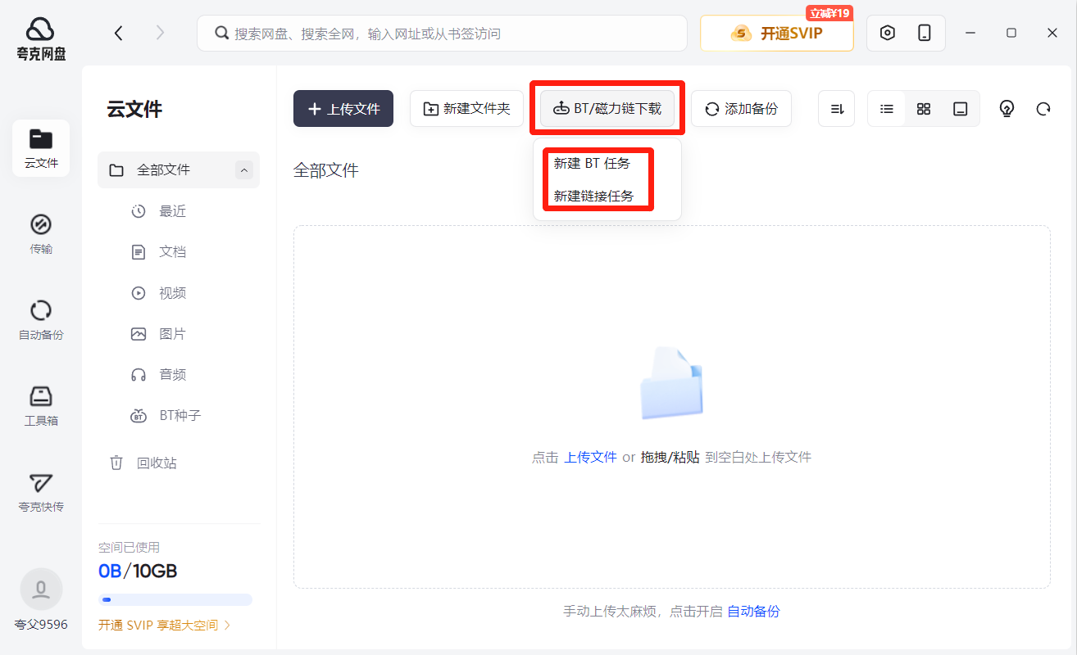Click the lightbulb tips icon

[1007, 109]
